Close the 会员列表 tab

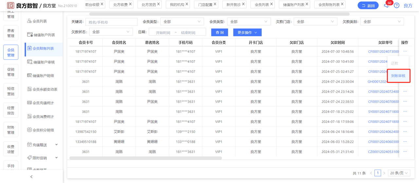272,4
